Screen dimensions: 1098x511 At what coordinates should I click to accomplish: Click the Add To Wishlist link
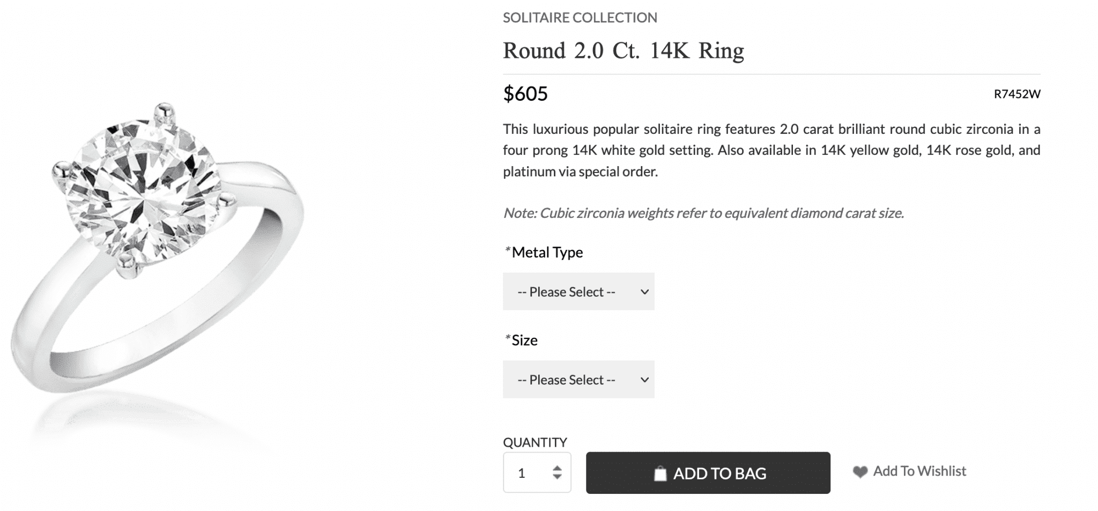pyautogui.click(x=919, y=471)
